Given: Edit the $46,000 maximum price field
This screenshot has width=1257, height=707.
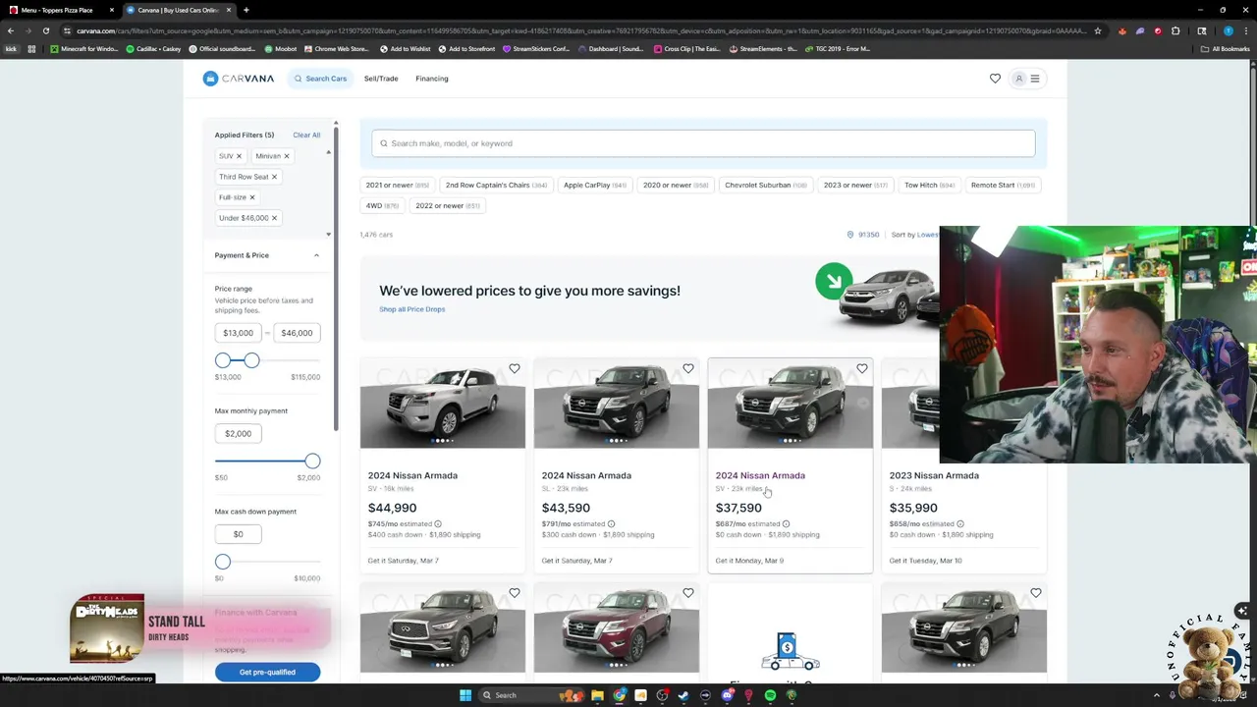Looking at the screenshot, I should click(297, 333).
